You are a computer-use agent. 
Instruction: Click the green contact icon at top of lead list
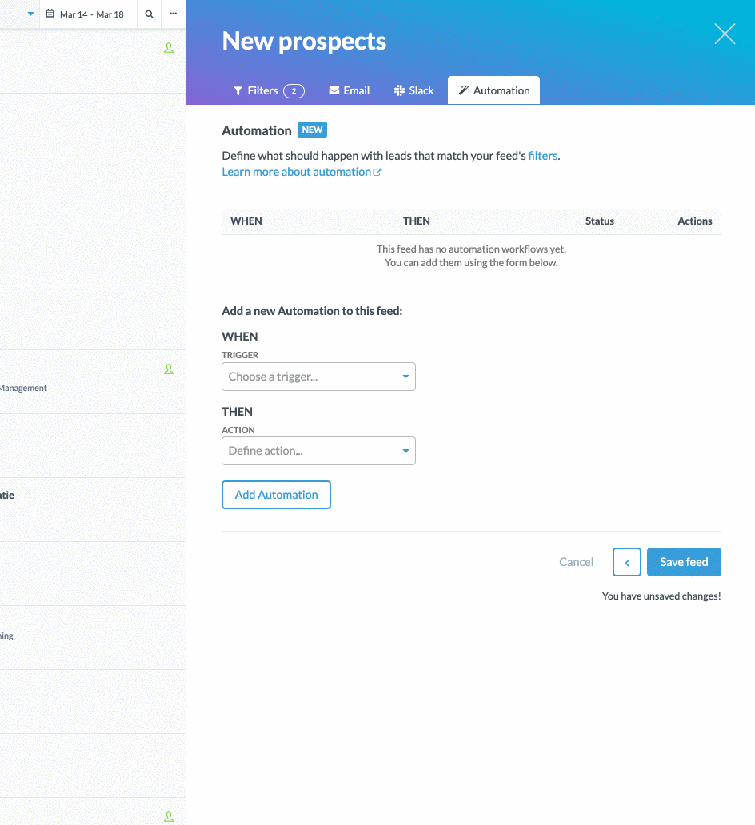tap(169, 47)
